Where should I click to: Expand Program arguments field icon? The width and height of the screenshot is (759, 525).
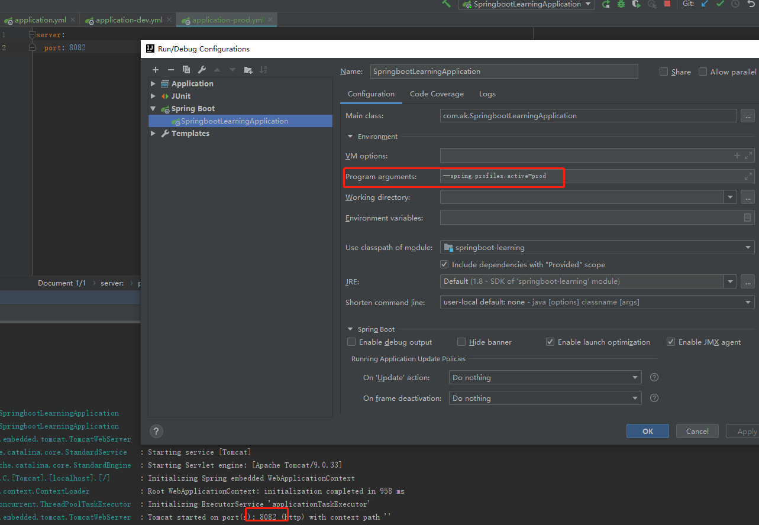tap(748, 176)
